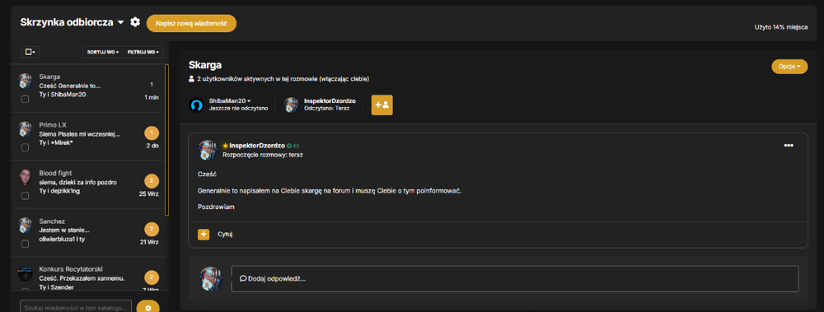Viewport: 824px width, 312px height.
Task: Open InspektorDzordzo name in participants row
Action: 330,100
